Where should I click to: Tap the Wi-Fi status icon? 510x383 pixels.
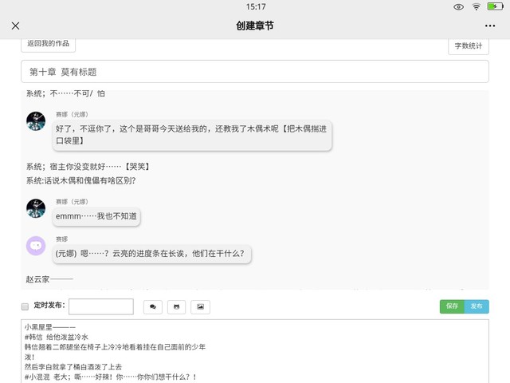coord(477,6)
